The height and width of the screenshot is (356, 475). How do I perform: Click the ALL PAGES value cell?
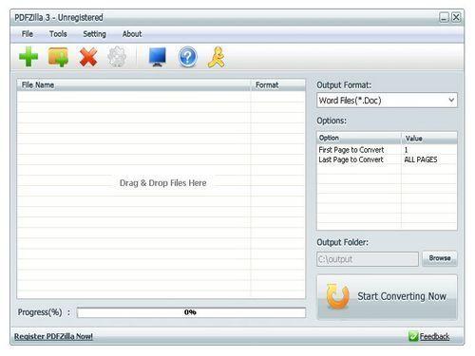coord(421,159)
